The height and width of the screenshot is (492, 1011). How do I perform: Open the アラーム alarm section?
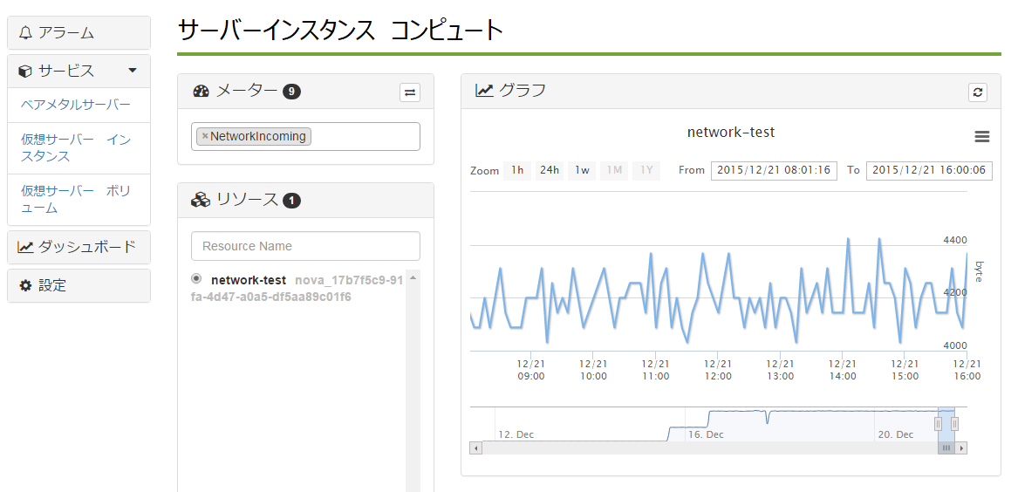[79, 32]
